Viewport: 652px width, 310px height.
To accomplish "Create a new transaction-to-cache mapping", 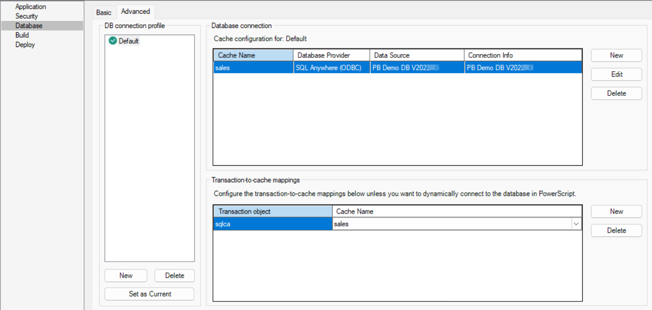I will point(616,211).
